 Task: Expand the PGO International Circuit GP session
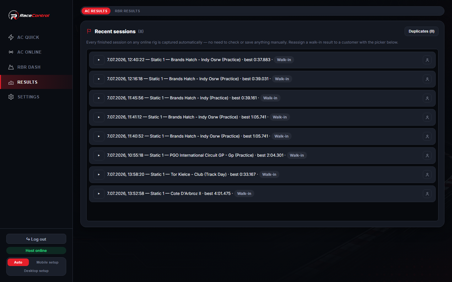(99, 155)
